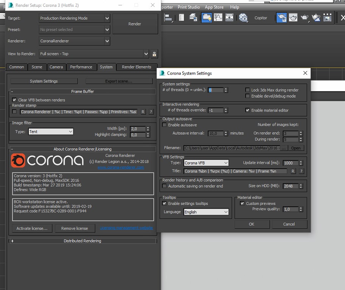Image resolution: width=345 pixels, height=290 pixels.
Task: Open the Language dropdown
Action: (206, 212)
